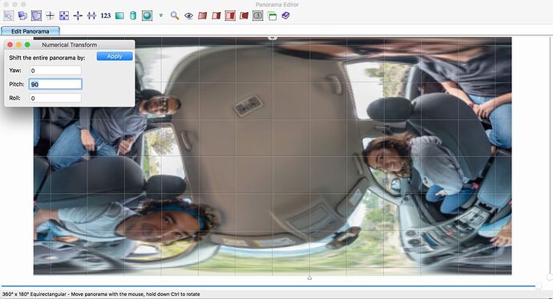
Task: Click the magnifying glass zoom icon
Action: (175, 15)
